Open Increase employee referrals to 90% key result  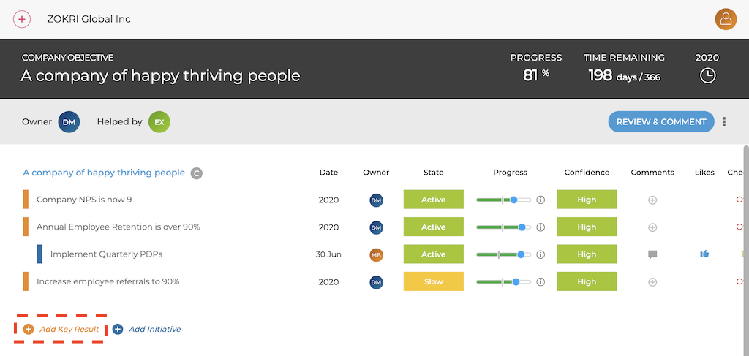point(108,281)
